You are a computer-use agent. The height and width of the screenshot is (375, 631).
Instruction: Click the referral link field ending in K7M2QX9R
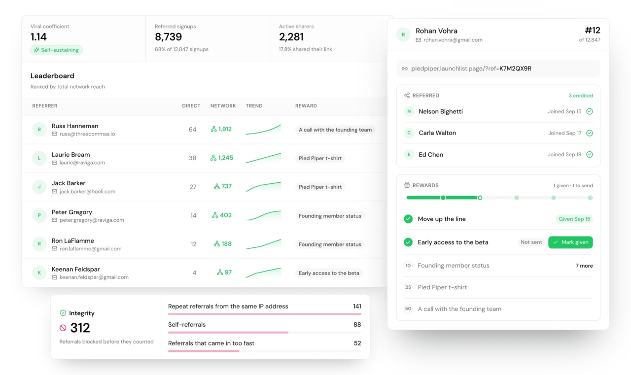[x=498, y=69]
